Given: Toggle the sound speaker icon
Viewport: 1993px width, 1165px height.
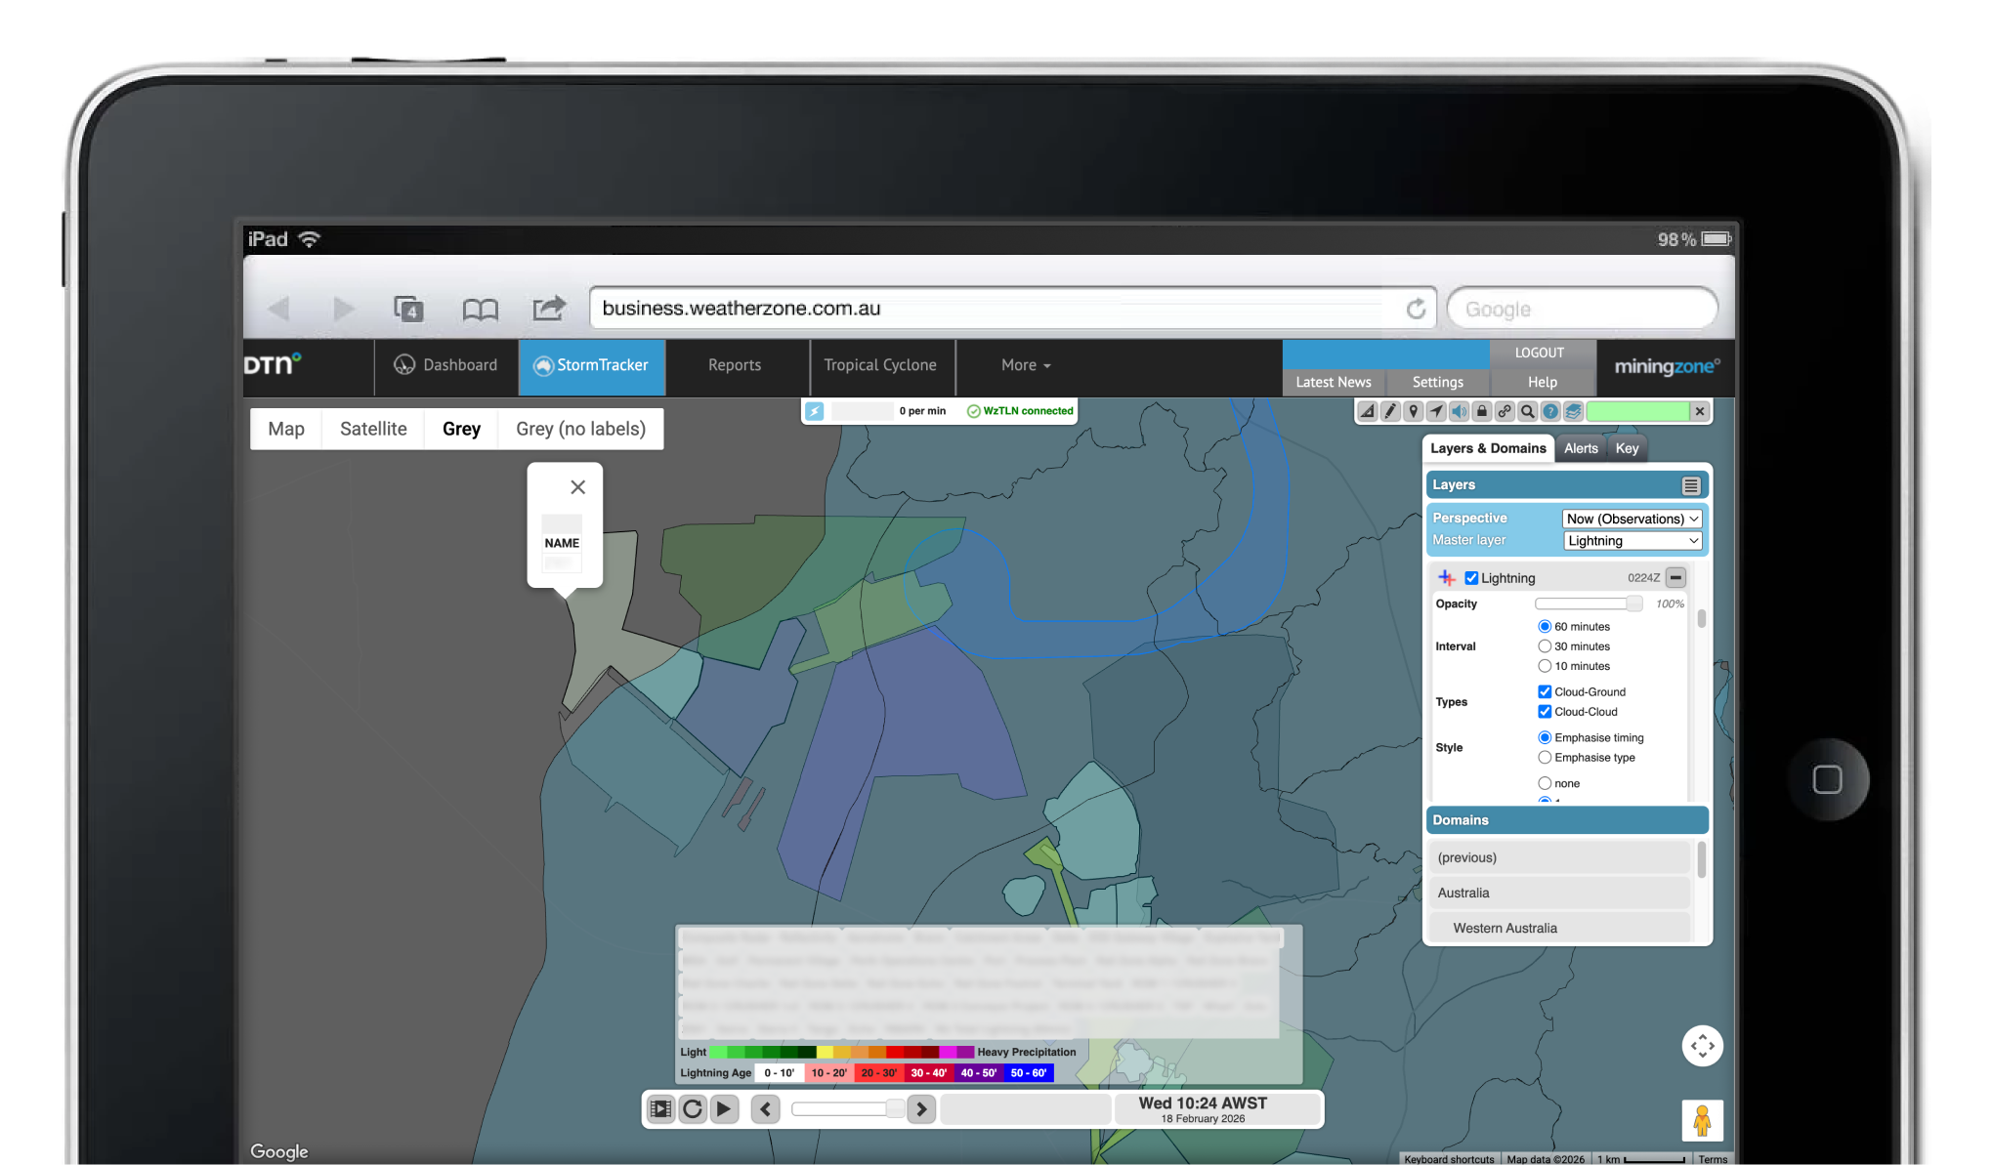Looking at the screenshot, I should (x=1459, y=412).
